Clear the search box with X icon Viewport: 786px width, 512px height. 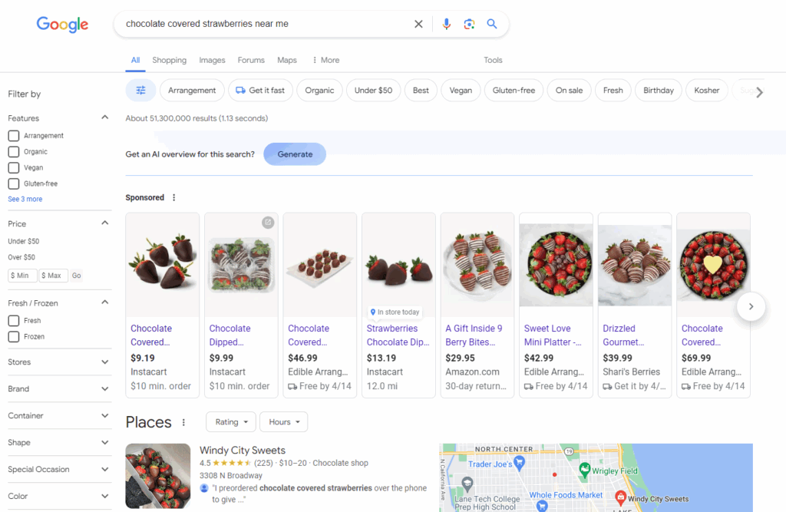pyautogui.click(x=418, y=24)
